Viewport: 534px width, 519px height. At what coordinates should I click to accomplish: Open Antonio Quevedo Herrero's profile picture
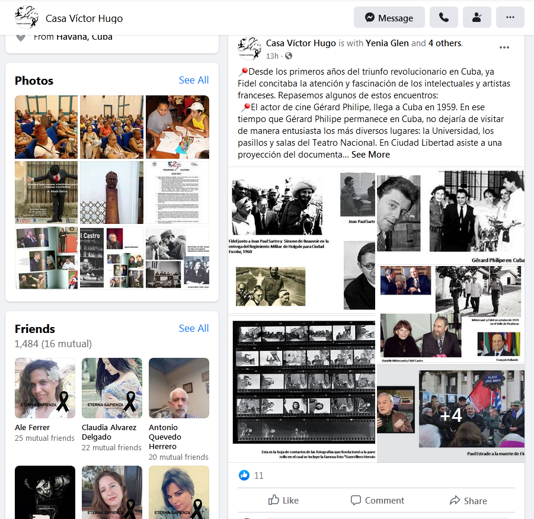[x=179, y=388]
